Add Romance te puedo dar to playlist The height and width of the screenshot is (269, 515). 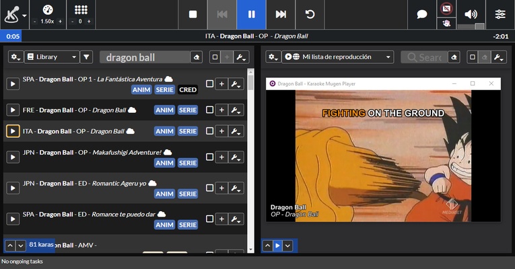point(221,219)
